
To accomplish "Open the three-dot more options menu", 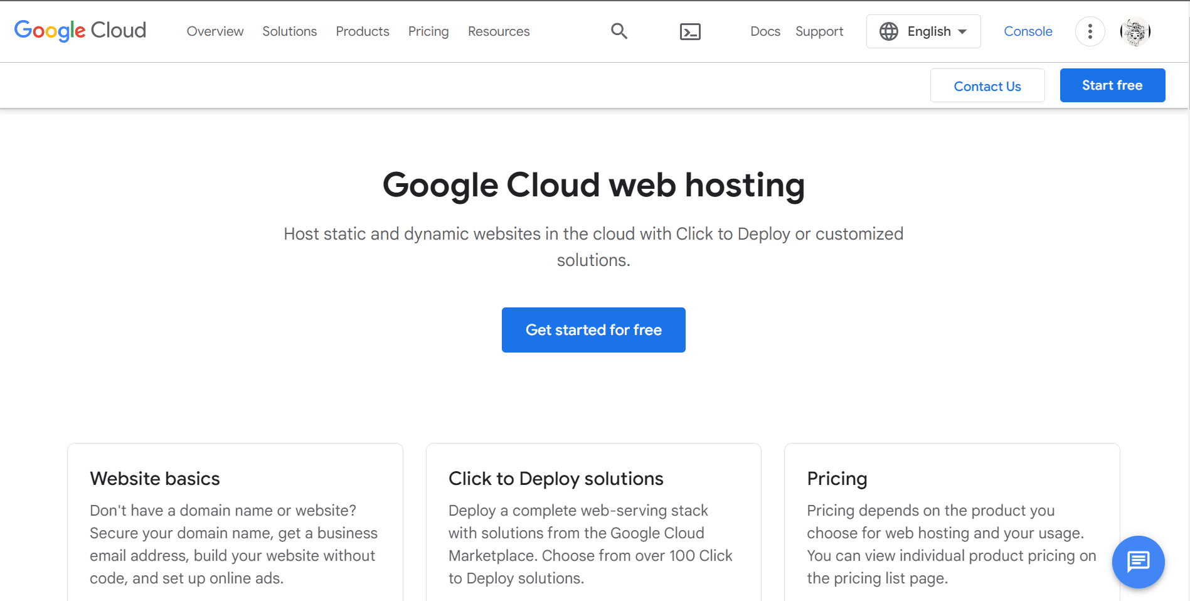I will click(x=1090, y=31).
